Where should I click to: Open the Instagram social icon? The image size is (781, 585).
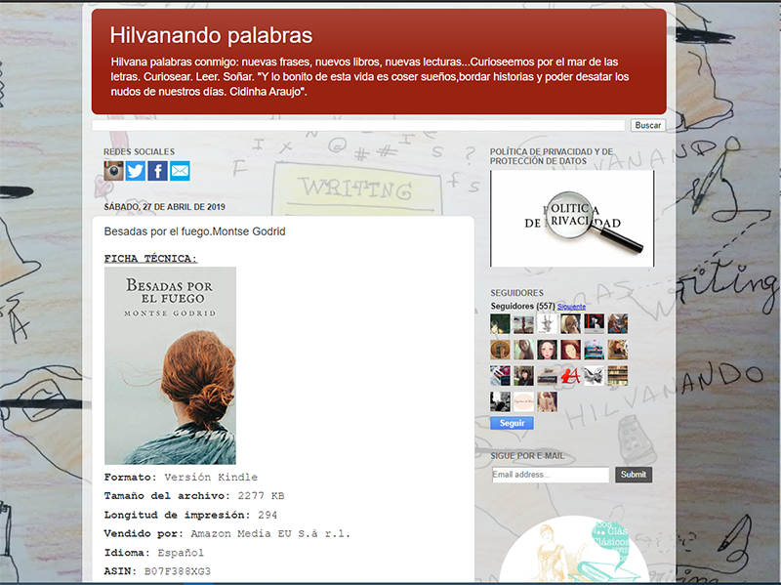point(113,171)
